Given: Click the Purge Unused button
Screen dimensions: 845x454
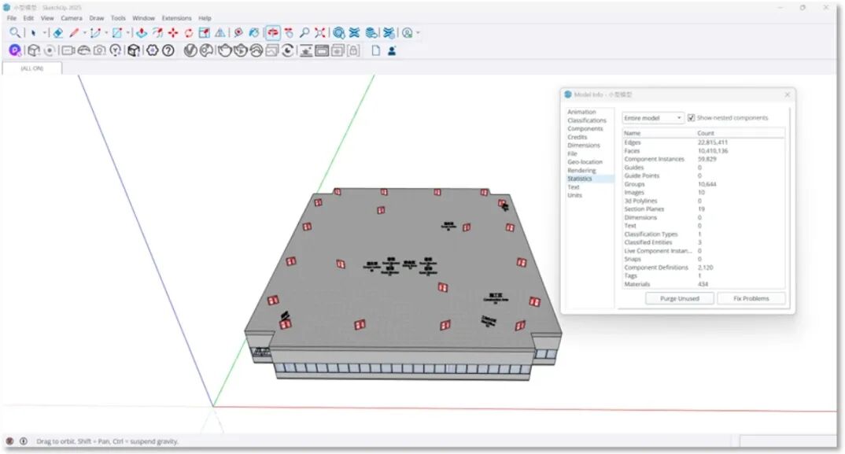Looking at the screenshot, I should click(x=679, y=299).
